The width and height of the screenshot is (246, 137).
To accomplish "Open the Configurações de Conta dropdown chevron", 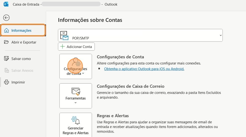I will [x=83, y=74].
